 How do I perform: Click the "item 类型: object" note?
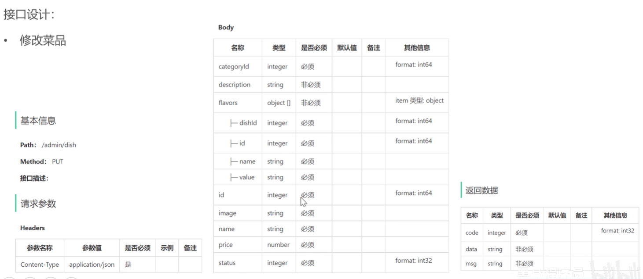[x=419, y=100]
